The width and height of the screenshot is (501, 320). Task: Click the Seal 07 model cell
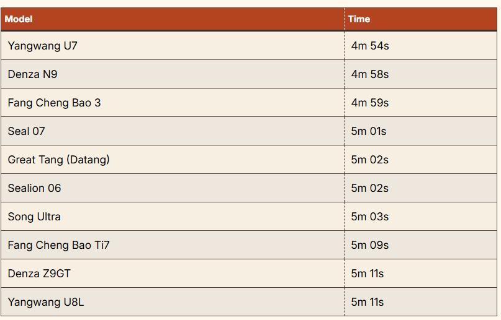point(27,131)
